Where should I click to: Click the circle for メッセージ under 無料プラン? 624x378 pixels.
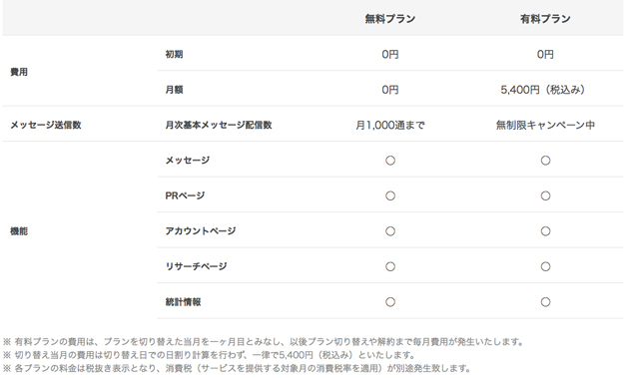tap(390, 161)
